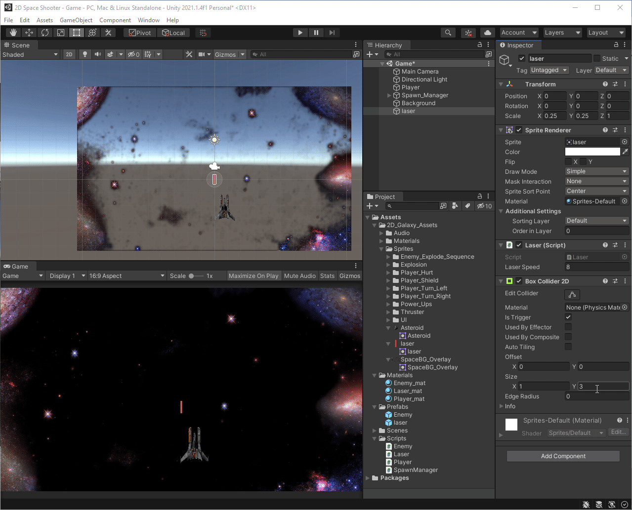The image size is (632, 510).
Task: Open custom editor tools icon
Action: tap(108, 33)
